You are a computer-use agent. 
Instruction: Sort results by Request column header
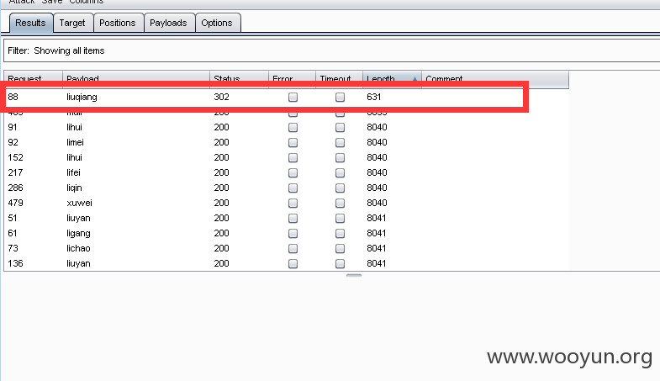(34, 79)
